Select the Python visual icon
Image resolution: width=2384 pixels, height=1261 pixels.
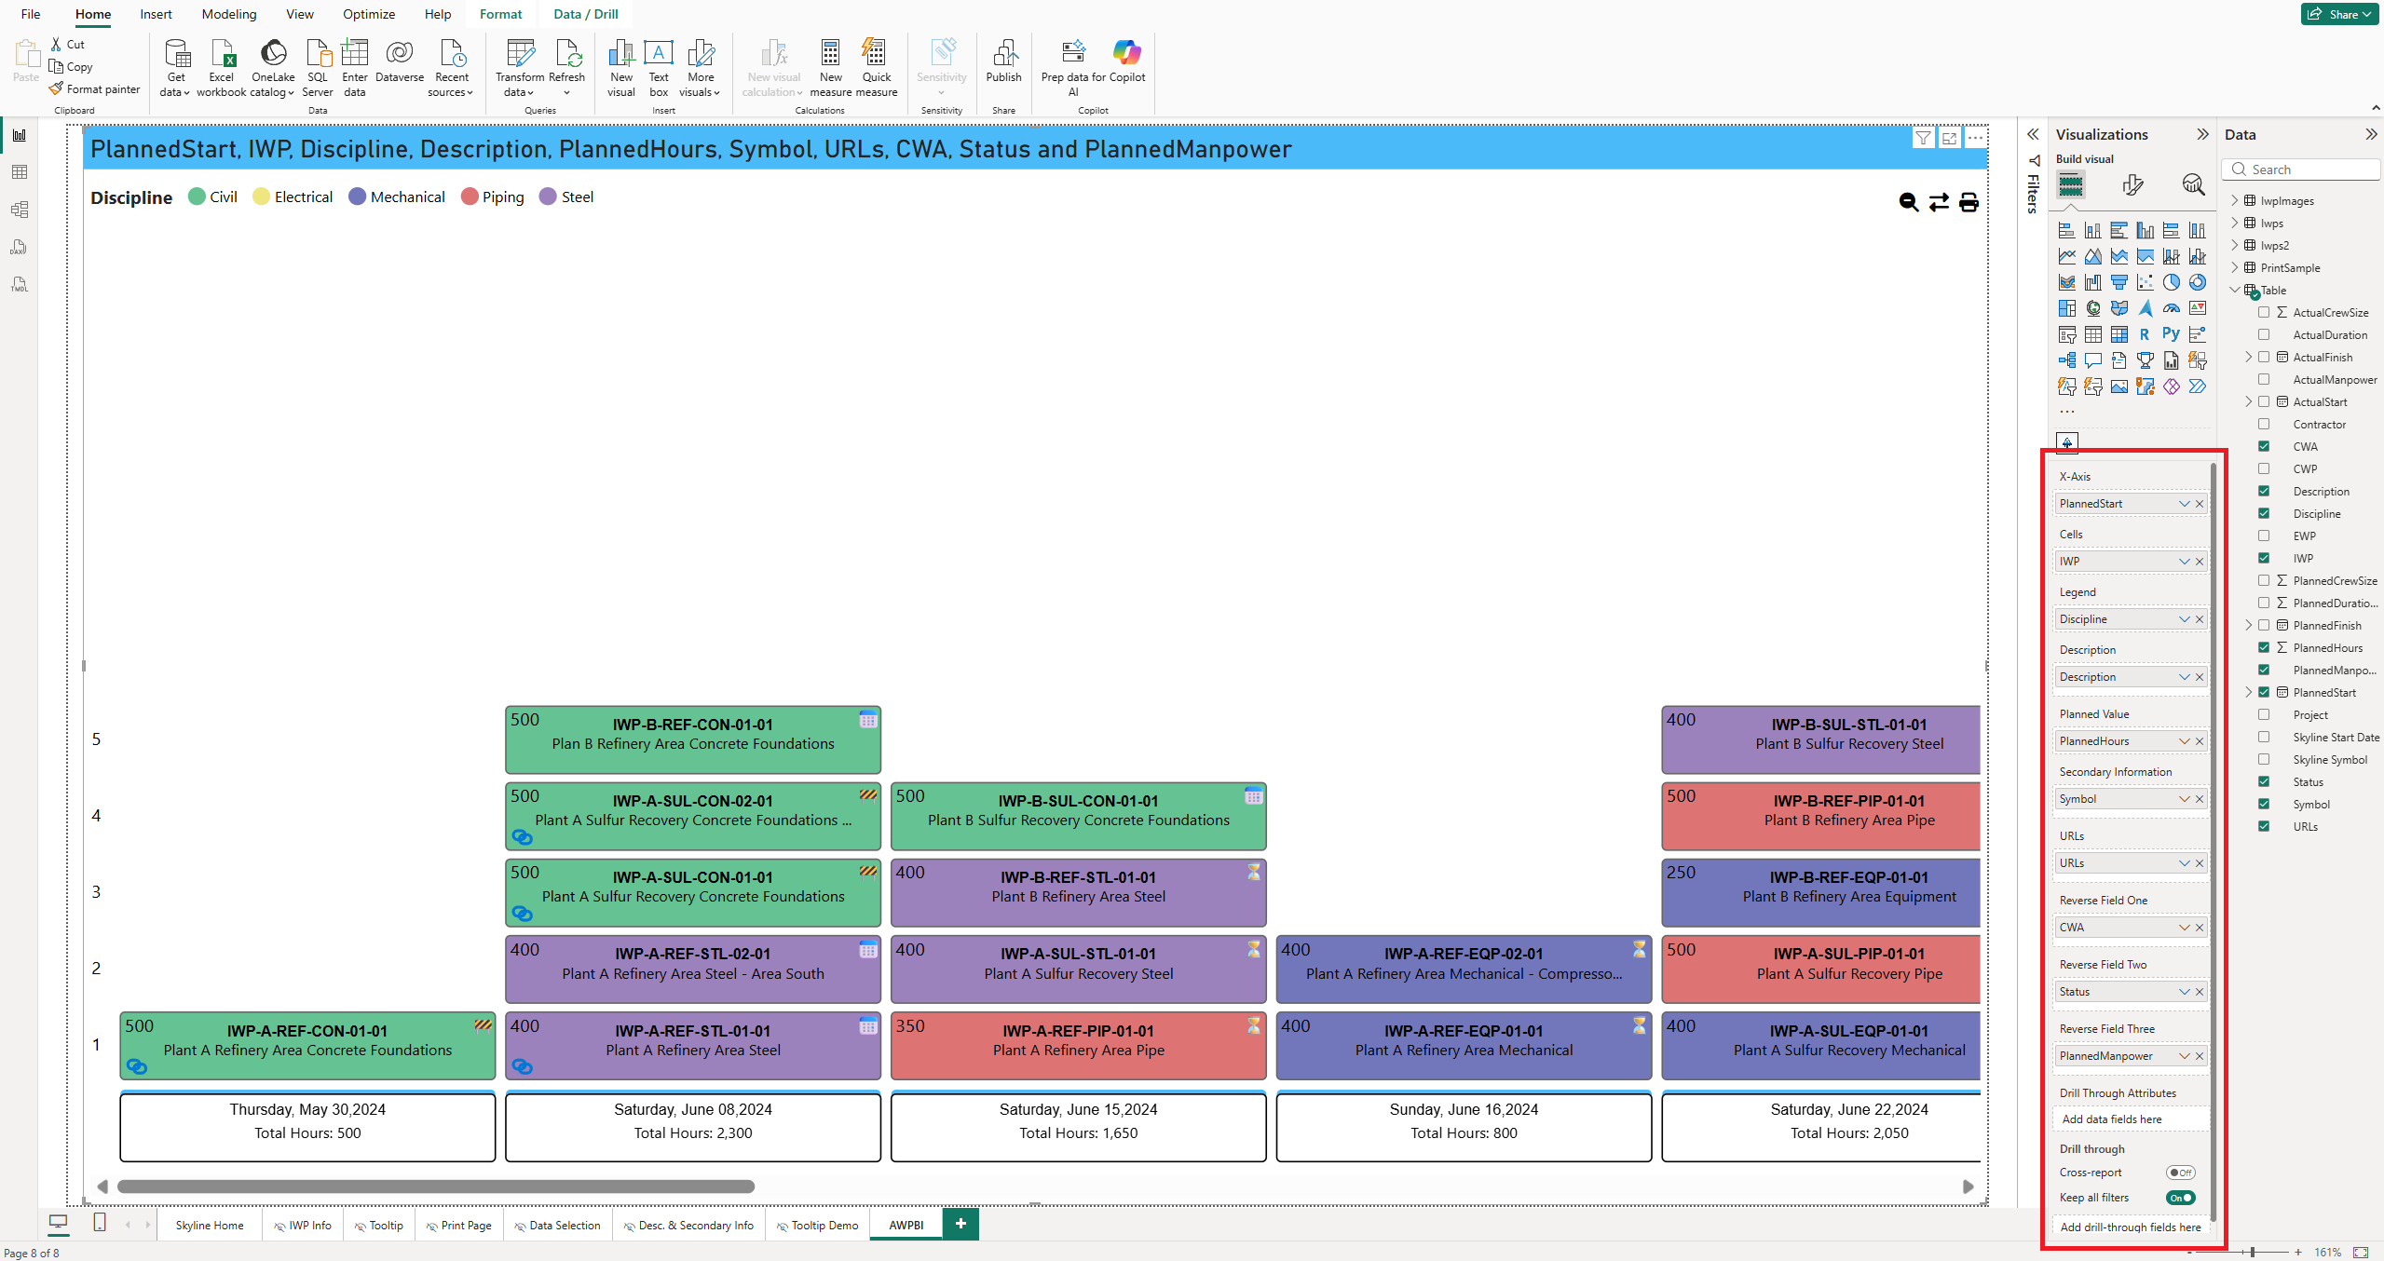click(2171, 334)
